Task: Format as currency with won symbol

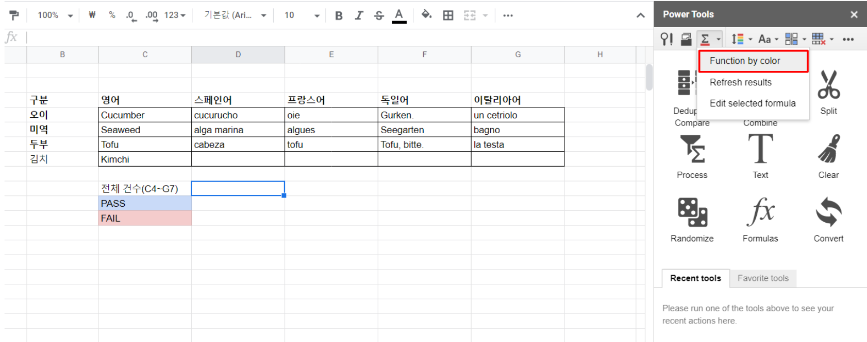Action: point(92,15)
